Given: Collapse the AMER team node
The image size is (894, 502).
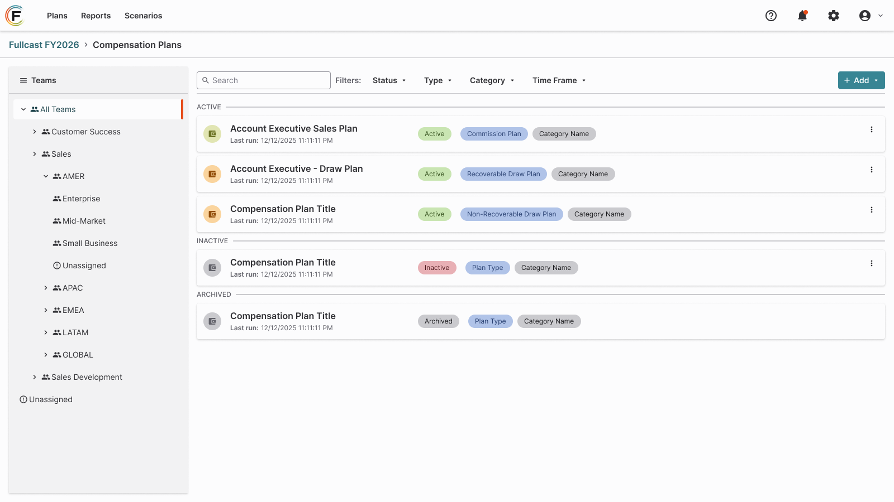Looking at the screenshot, I should (46, 176).
